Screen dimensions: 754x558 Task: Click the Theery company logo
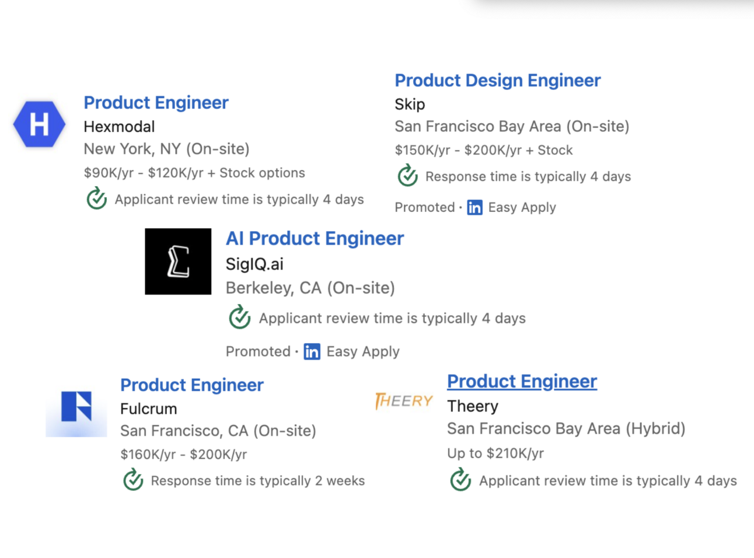coord(404,401)
